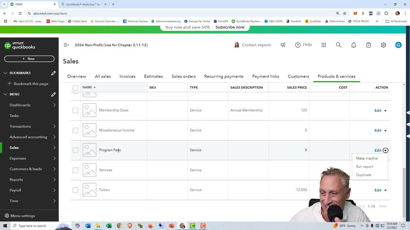Open the Help question mark icon
Image resolution: width=410 pixels, height=230 pixels.
coord(298,45)
